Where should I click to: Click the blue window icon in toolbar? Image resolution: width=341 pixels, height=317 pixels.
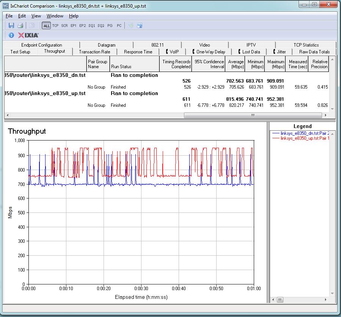(140, 26)
